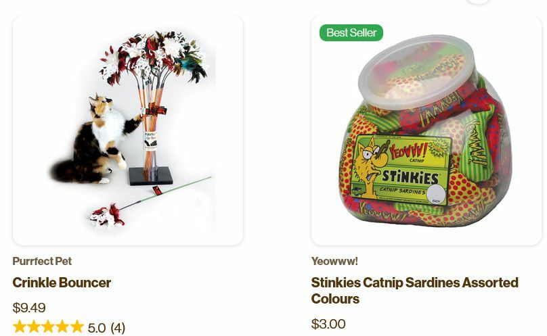Click the $9.49 price
547x336 pixels.
click(29, 308)
